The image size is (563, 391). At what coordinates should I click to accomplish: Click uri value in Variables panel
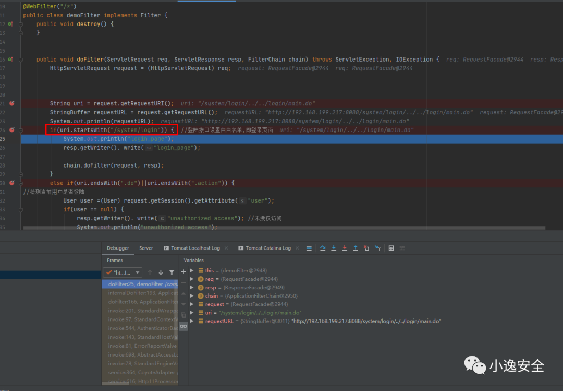(x=260, y=313)
